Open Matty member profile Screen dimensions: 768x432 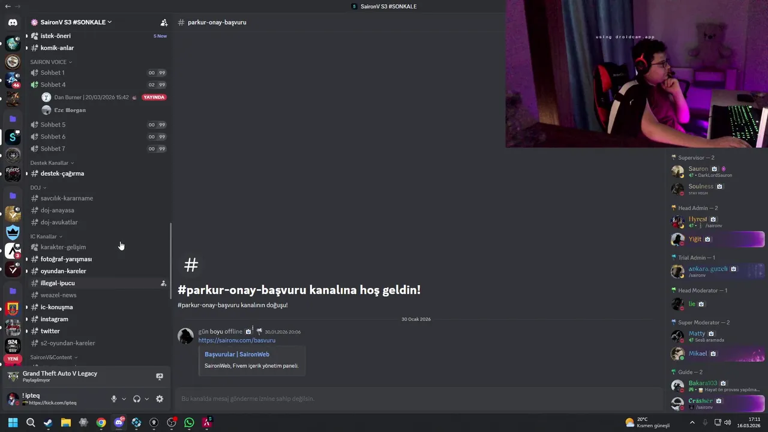[x=717, y=336]
